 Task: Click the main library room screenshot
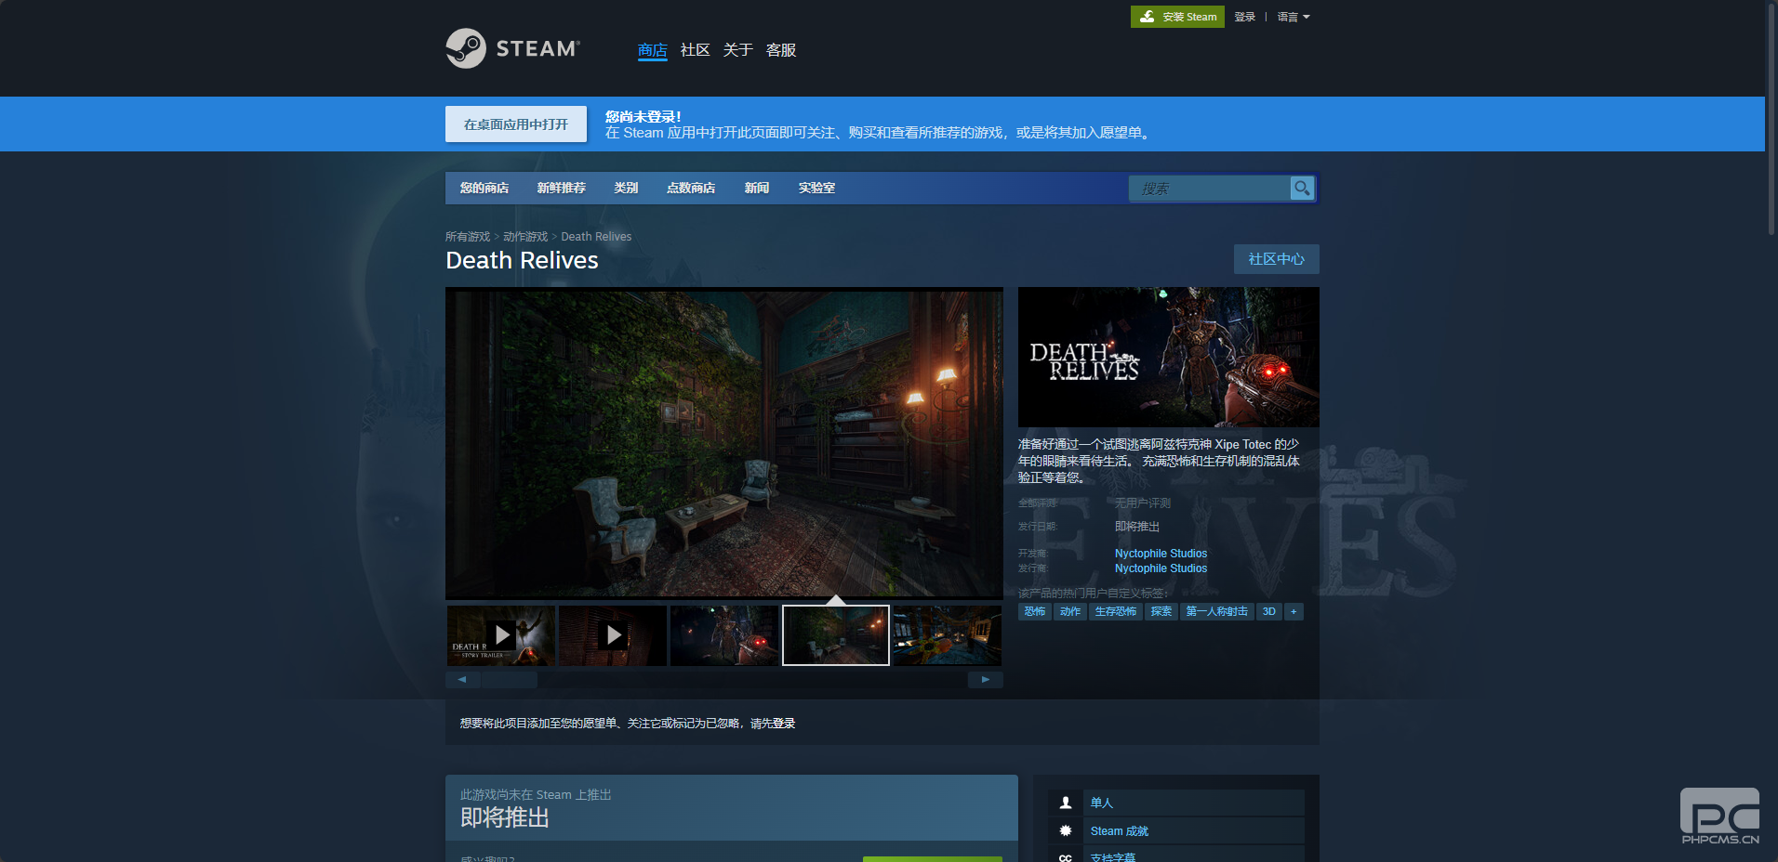click(x=724, y=443)
